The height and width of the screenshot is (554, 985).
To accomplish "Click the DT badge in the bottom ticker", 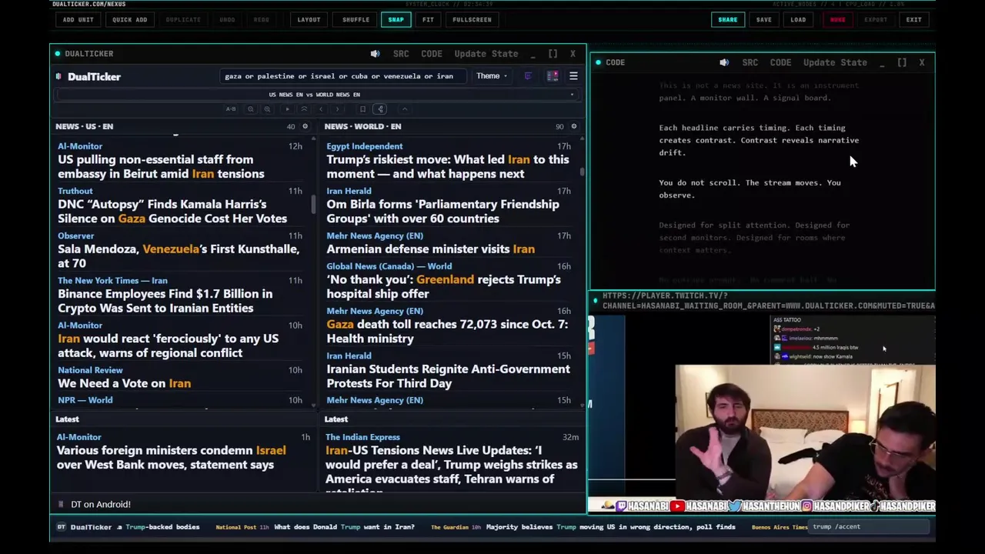I will coord(62,527).
